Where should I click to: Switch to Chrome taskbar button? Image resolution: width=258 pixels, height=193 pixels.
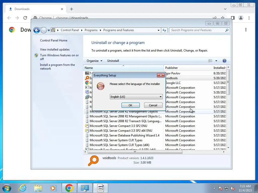pos(69,188)
